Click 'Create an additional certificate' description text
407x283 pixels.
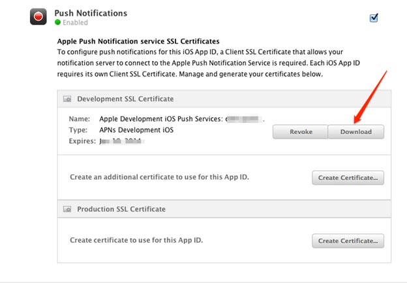(159, 177)
